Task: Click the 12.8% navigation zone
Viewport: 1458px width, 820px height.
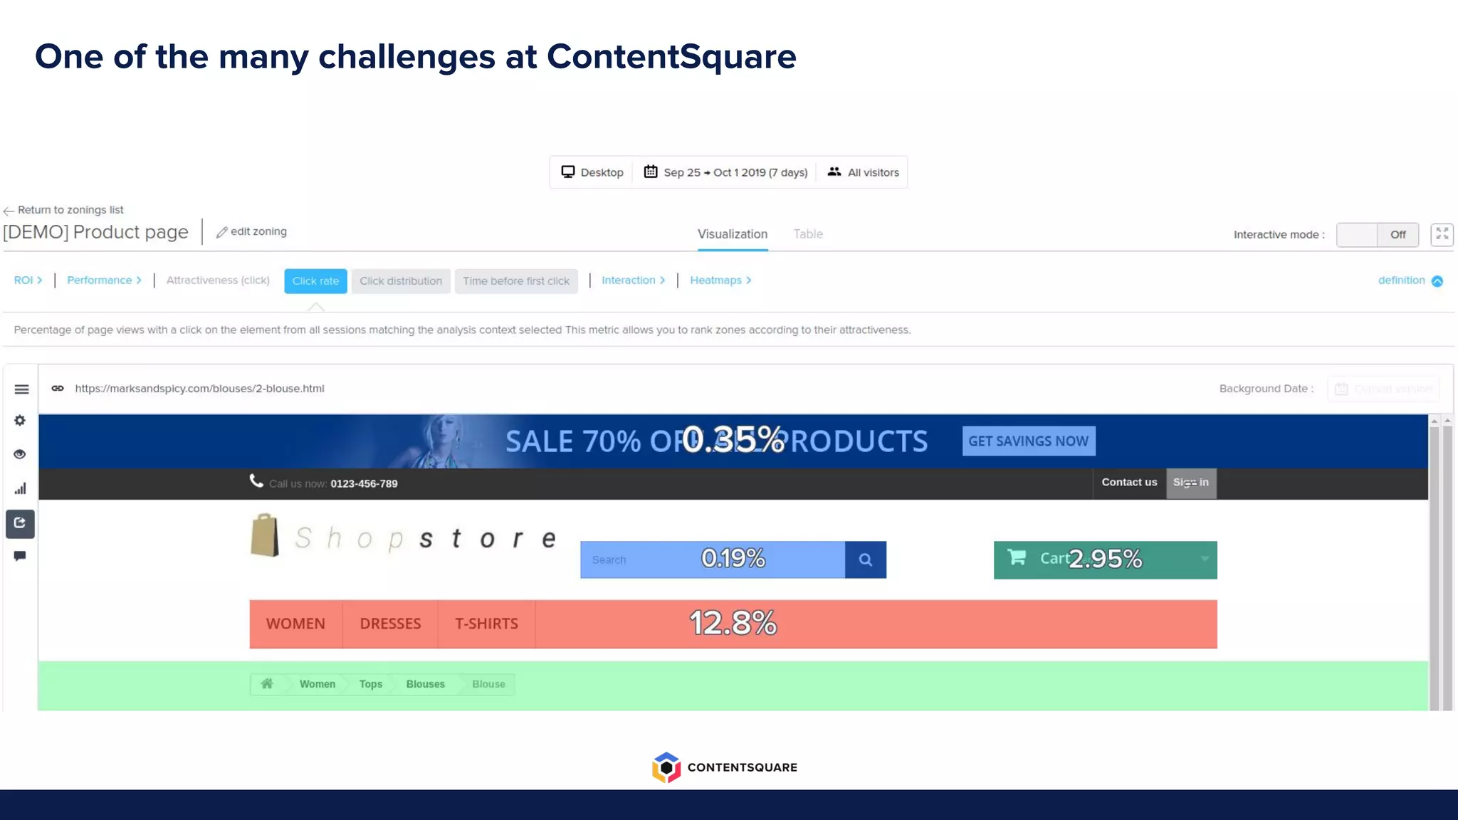Action: tap(733, 624)
